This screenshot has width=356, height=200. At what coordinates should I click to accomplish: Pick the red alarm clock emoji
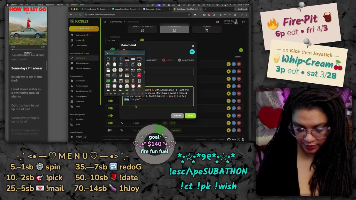tap(133, 86)
